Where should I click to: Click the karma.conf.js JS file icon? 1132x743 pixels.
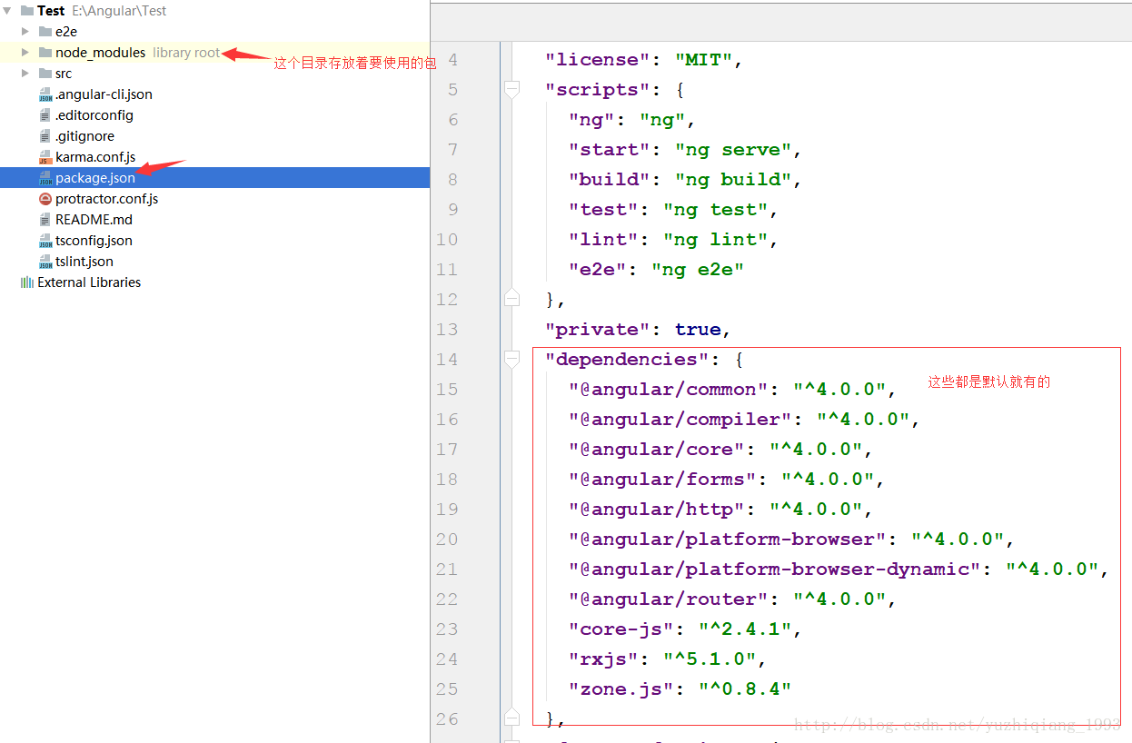[45, 157]
